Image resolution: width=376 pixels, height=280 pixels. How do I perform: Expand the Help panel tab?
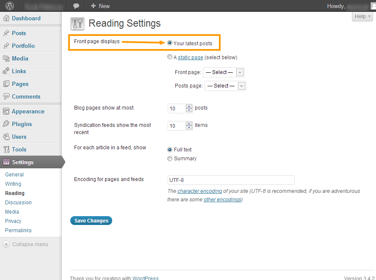click(362, 16)
